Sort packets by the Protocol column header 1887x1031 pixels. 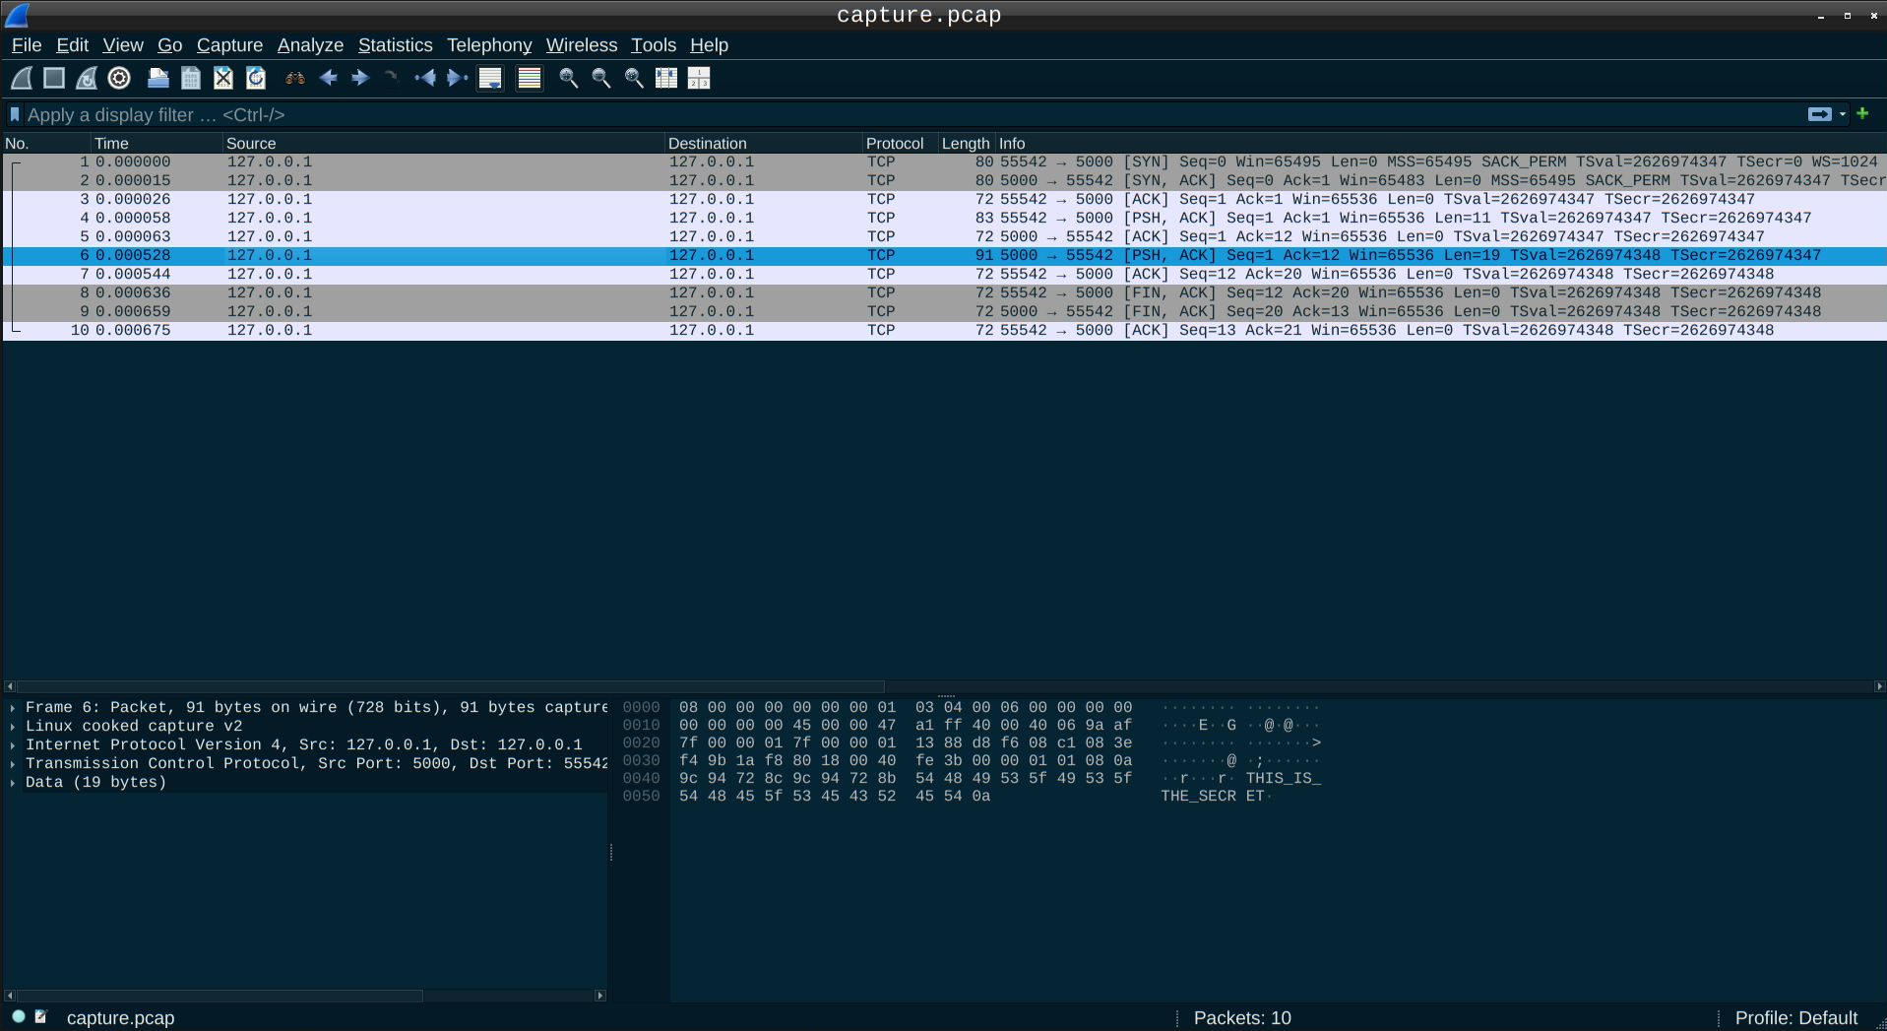click(x=894, y=144)
